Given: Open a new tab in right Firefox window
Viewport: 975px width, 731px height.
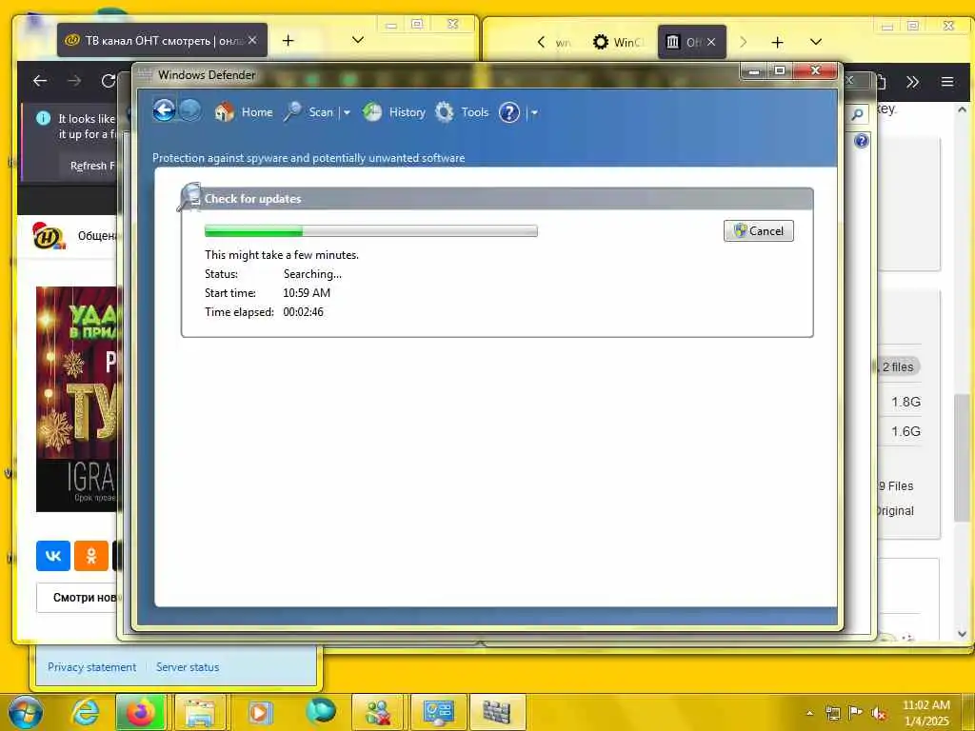Looking at the screenshot, I should coord(777,42).
